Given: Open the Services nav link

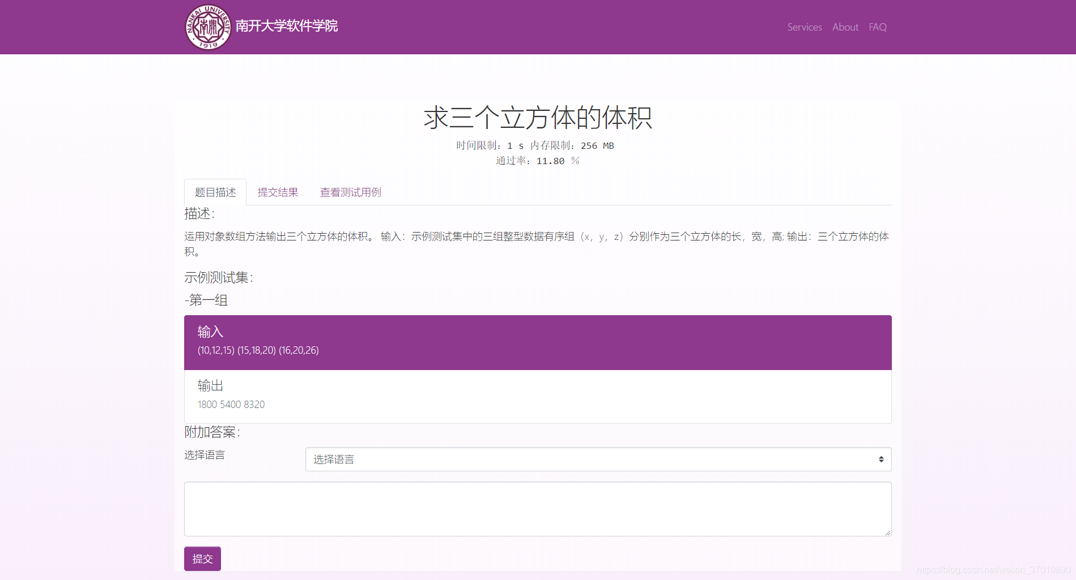Looking at the screenshot, I should [805, 27].
